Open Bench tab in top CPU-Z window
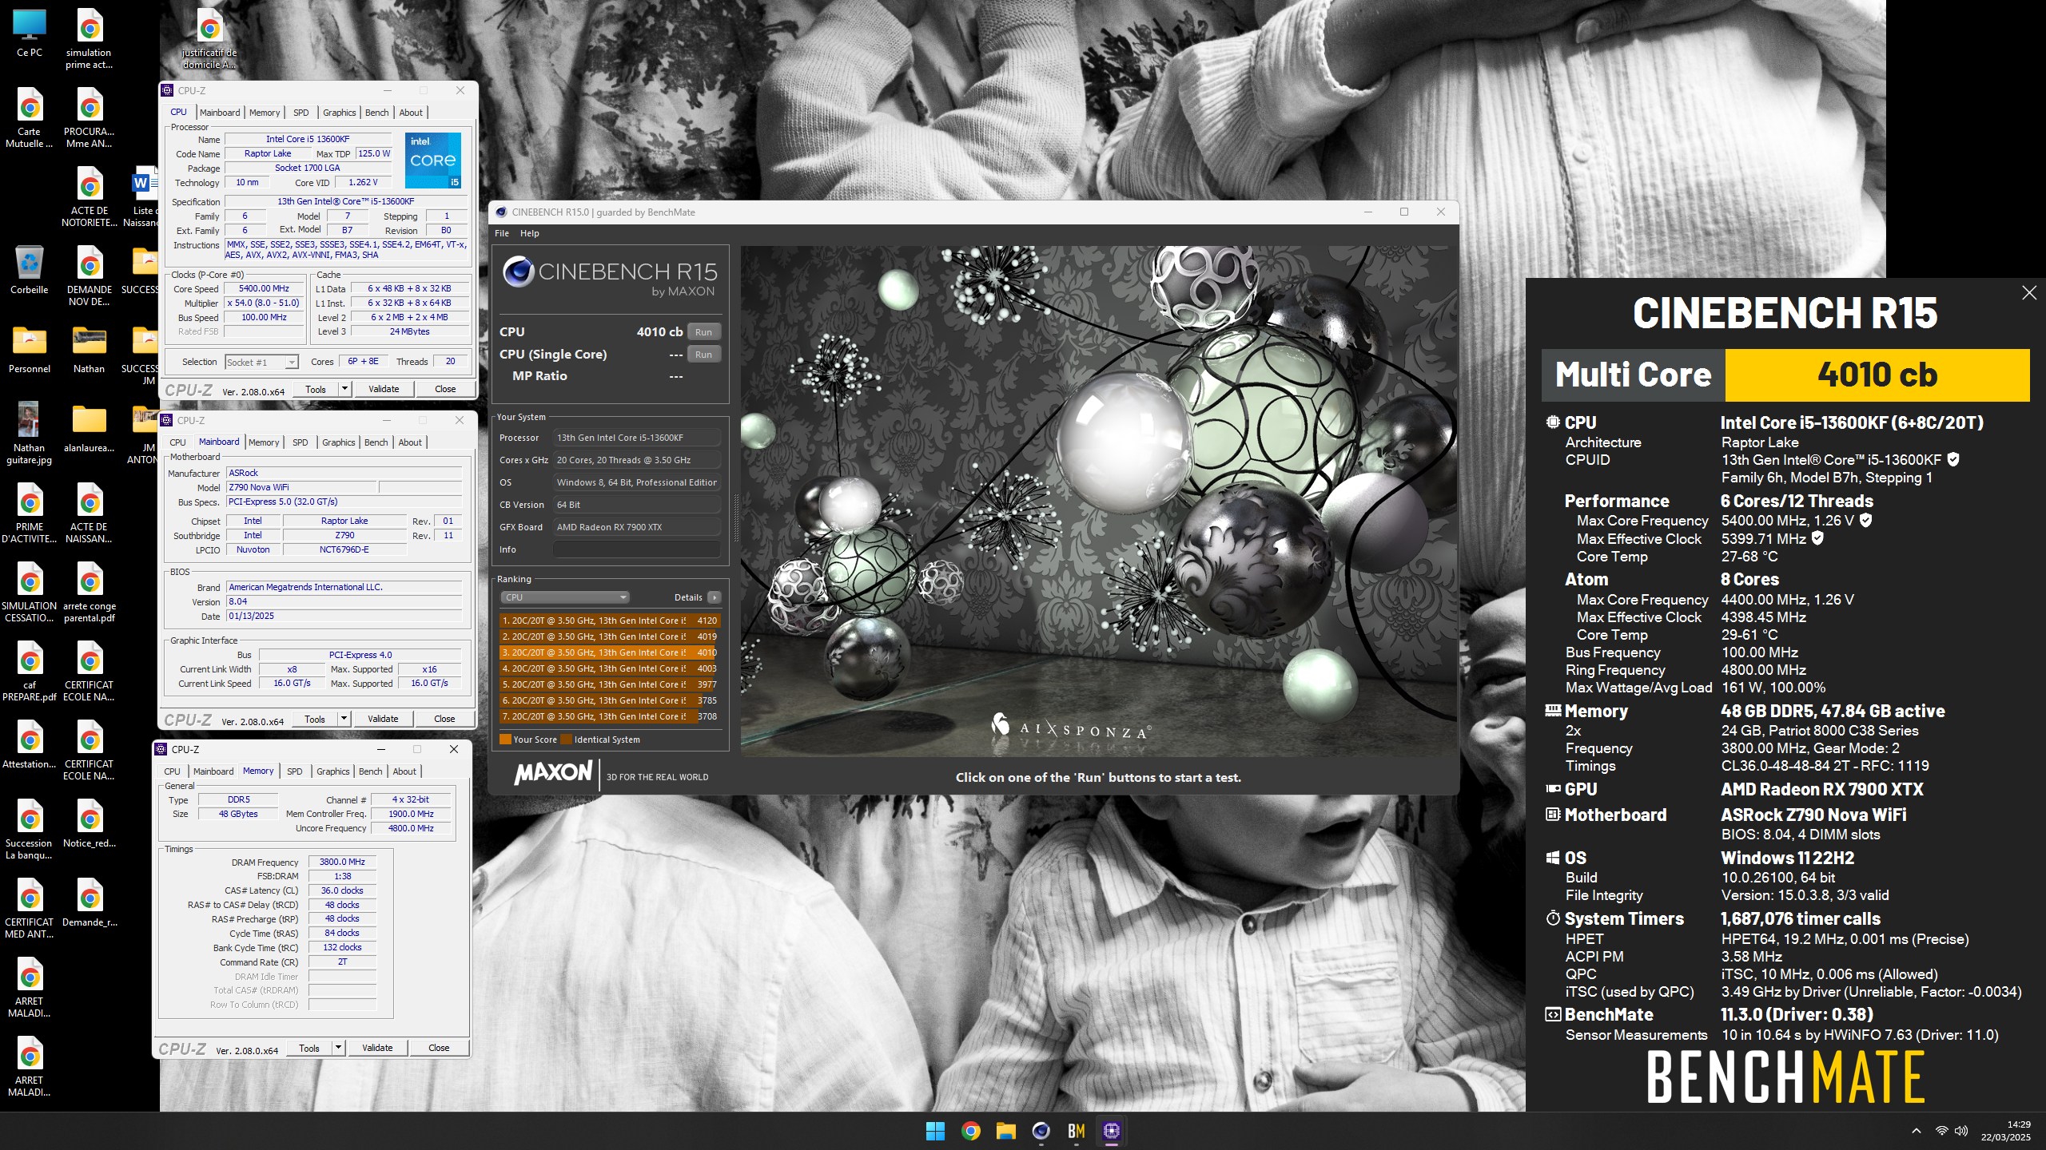Screen dimensions: 2046x1150 (x=377, y=113)
